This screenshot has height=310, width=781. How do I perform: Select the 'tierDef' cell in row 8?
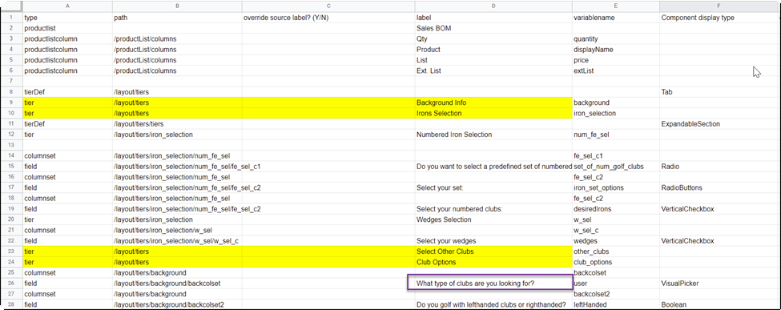(x=67, y=92)
